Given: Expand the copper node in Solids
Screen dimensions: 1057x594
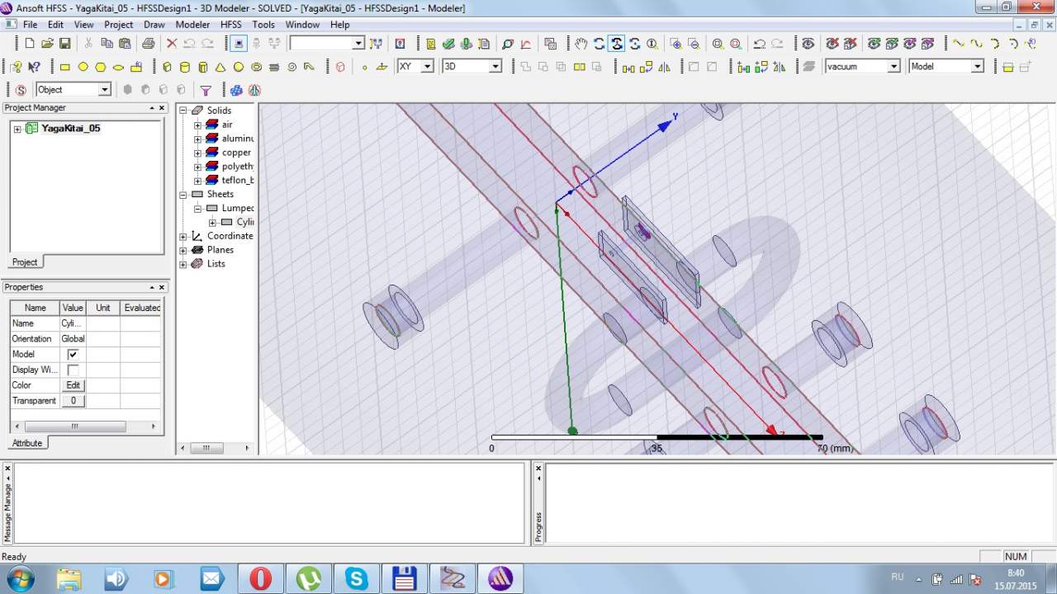Looking at the screenshot, I should 197,153.
